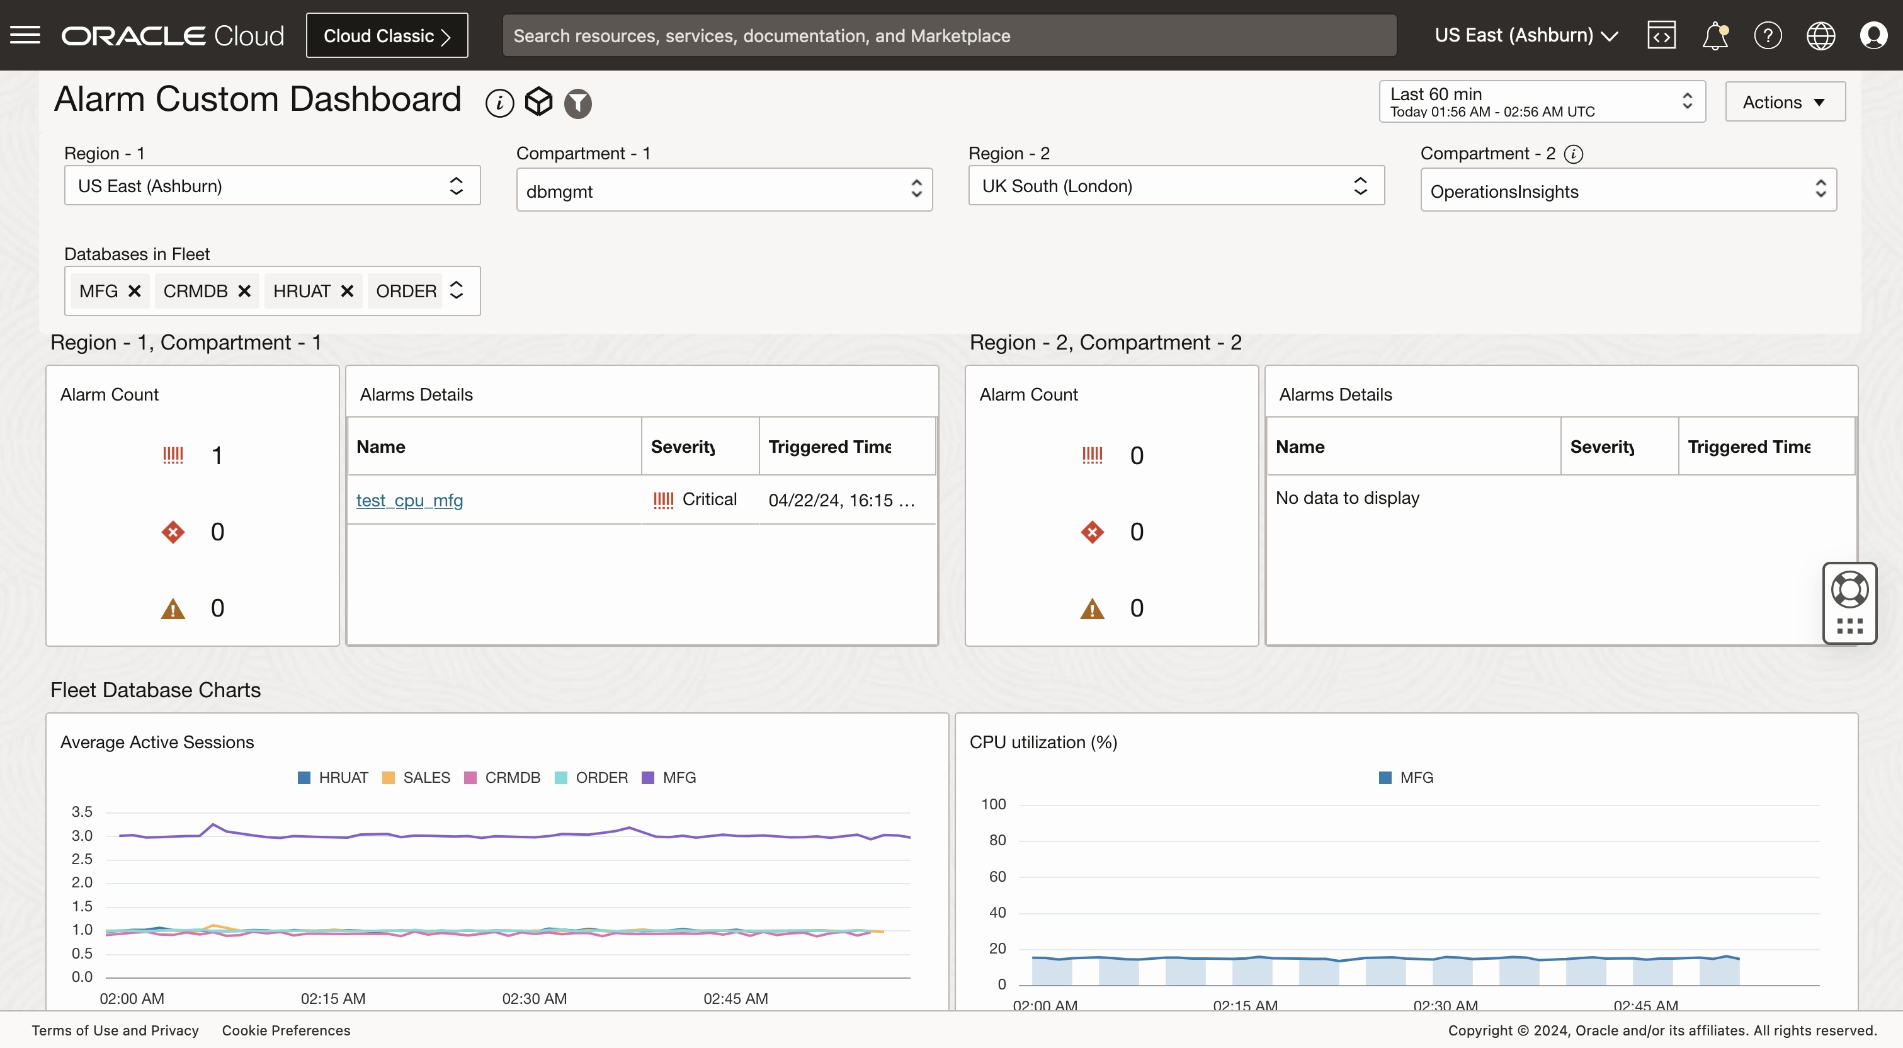This screenshot has width=1903, height=1048.
Task: Click the help question mark icon
Action: (x=1767, y=35)
